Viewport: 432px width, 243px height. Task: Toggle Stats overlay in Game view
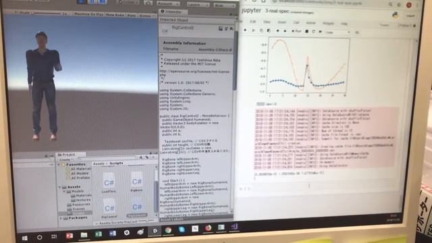click(132, 16)
